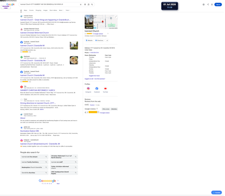The image size is (225, 196).
Task: Open the Instagram '@ivanrestchurch' result link
Action: pos(40,144)
